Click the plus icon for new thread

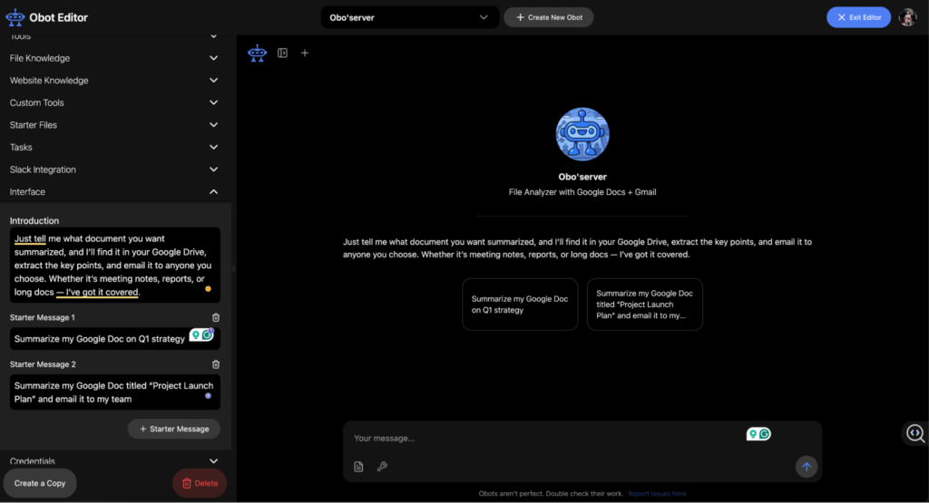pos(305,53)
